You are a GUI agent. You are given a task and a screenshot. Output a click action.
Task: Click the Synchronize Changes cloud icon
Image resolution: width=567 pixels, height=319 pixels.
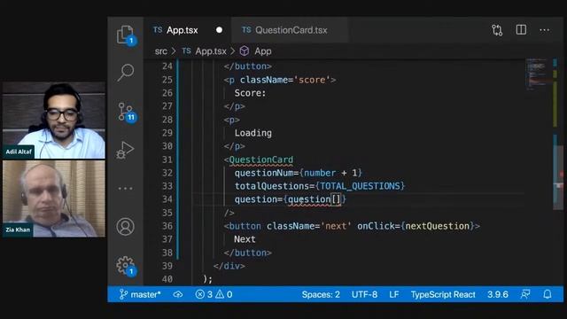(178, 294)
